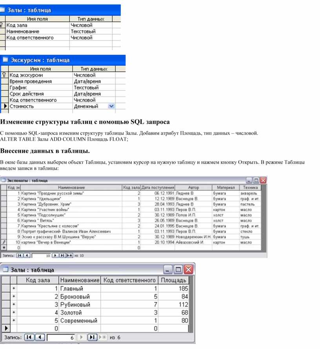Screen dimensions: 320x349
Task: Click the Бронзовый name cell
Action: point(80,296)
